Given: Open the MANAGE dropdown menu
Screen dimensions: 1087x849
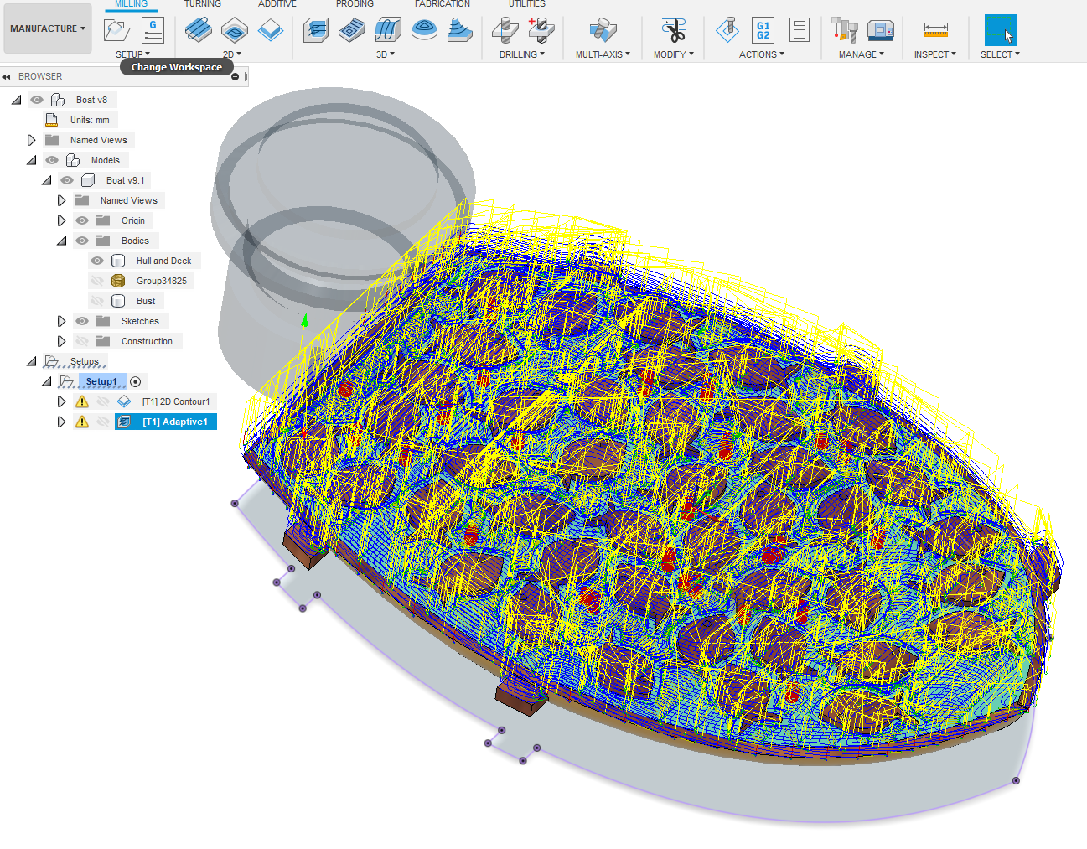Looking at the screenshot, I should [862, 54].
